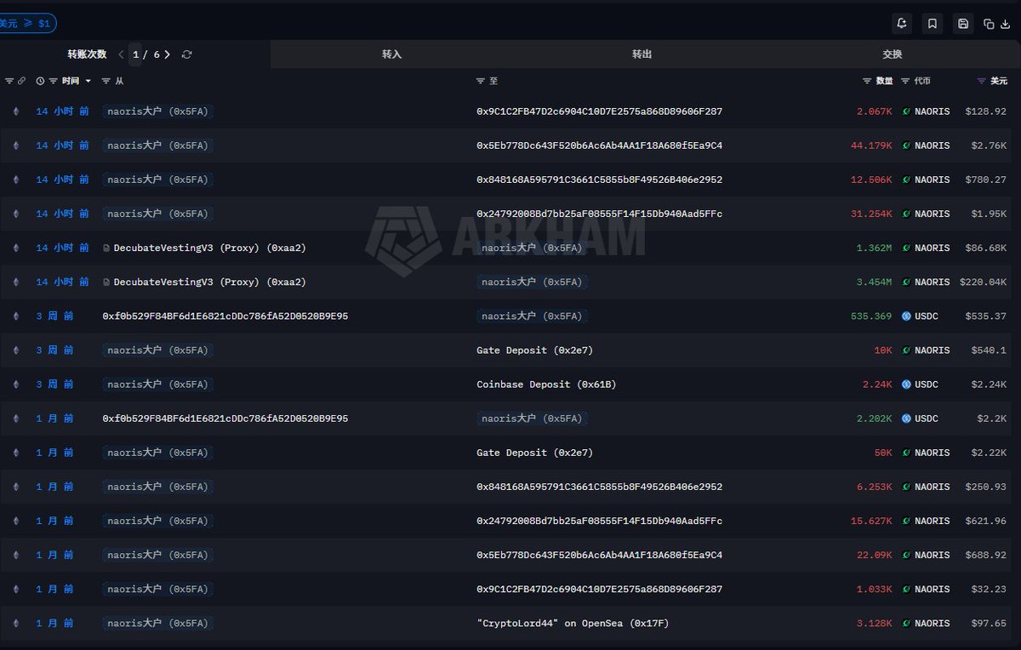Open address 0x24792008 in $1.95K row
Image resolution: width=1021 pixels, height=650 pixels.
[x=599, y=214]
